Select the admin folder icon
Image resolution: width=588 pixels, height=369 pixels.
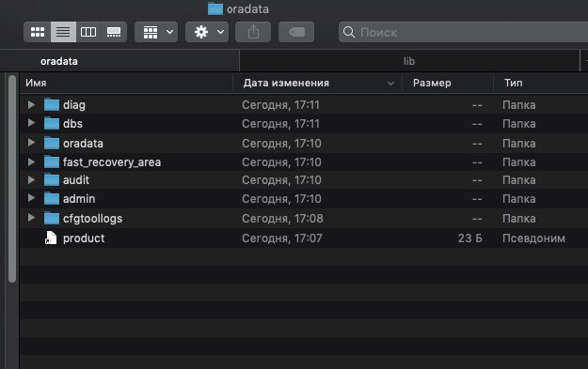pos(52,198)
